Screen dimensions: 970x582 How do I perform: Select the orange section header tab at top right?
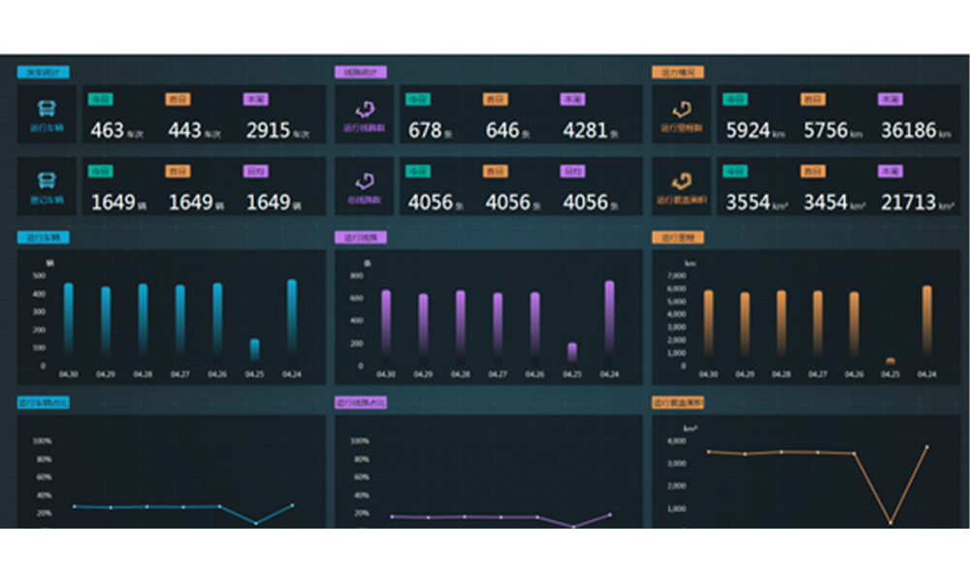[x=678, y=72]
